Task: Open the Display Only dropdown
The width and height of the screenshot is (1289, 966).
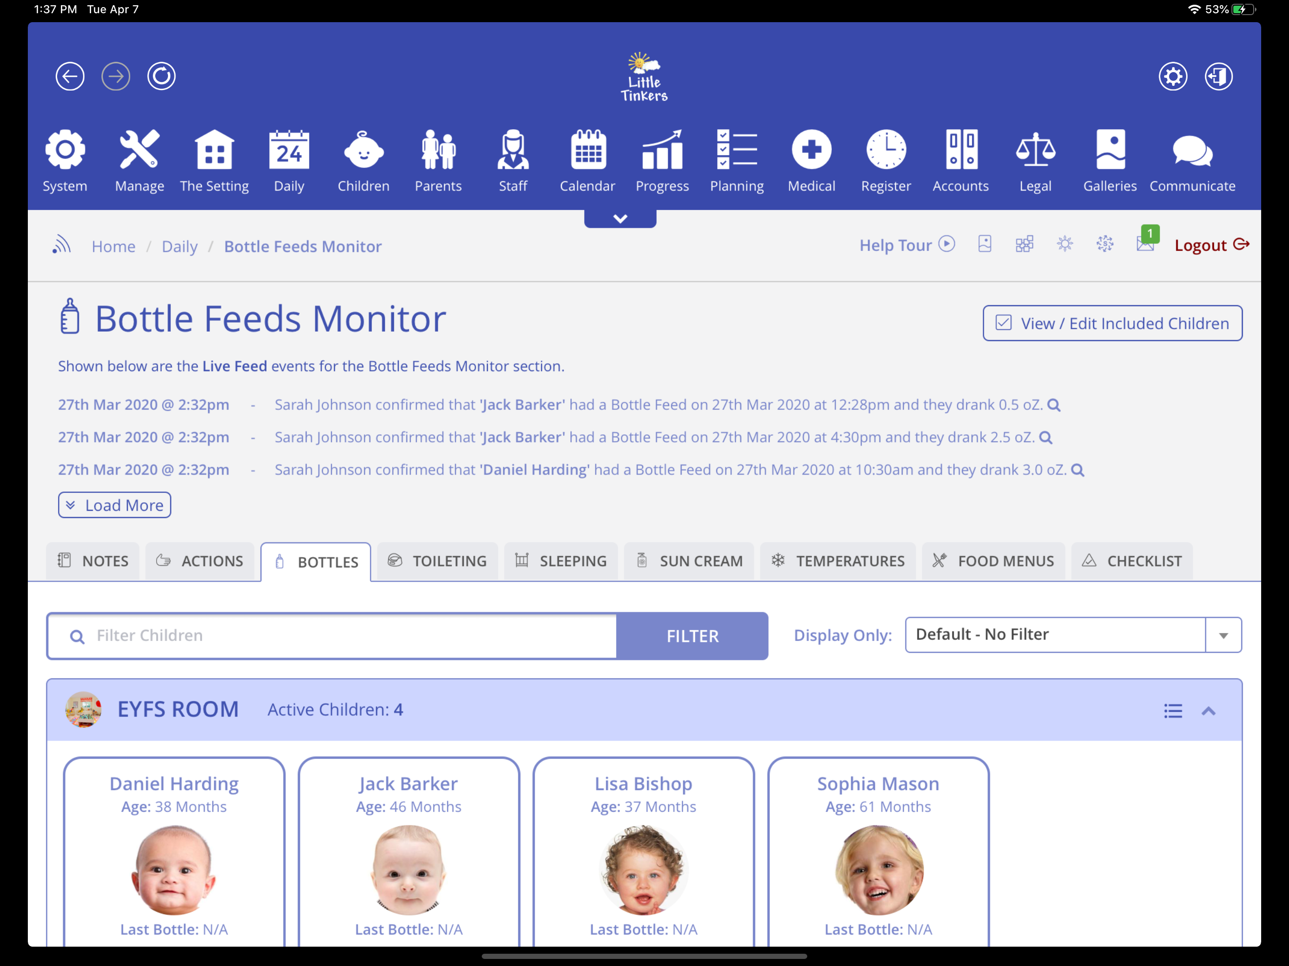Action: point(1073,634)
